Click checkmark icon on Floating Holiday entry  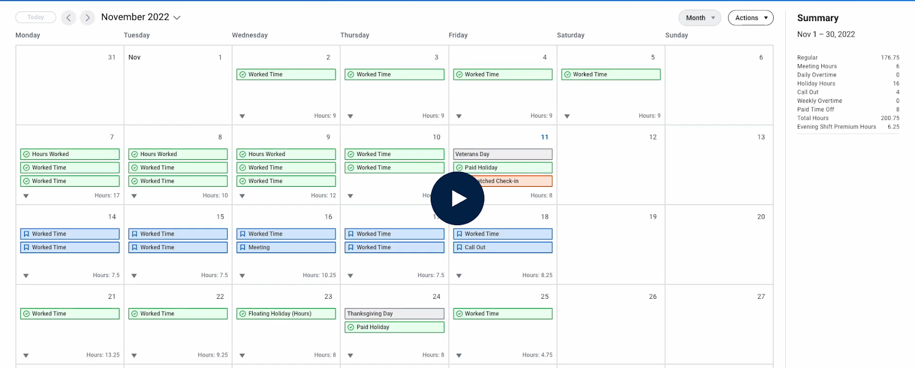pos(242,314)
